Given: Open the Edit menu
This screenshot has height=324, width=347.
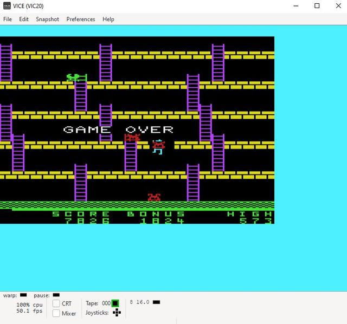Looking at the screenshot, I should (24, 20).
